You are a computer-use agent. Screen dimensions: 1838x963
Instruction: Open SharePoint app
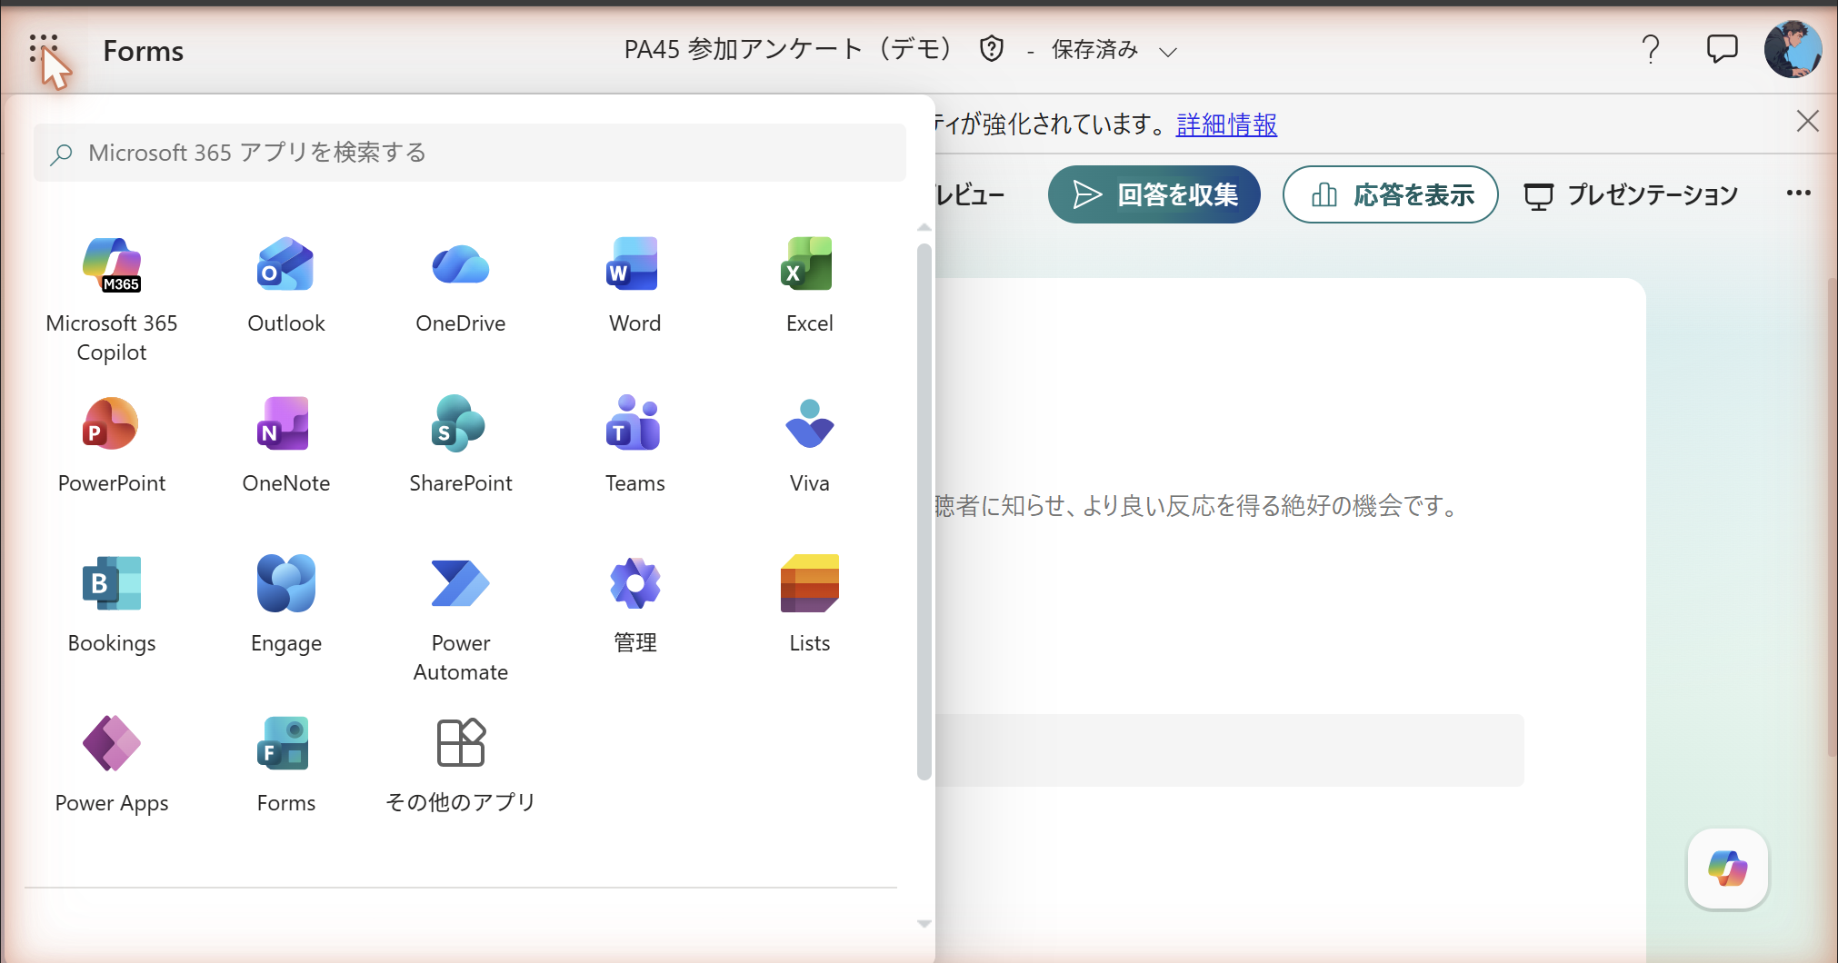pyautogui.click(x=461, y=445)
